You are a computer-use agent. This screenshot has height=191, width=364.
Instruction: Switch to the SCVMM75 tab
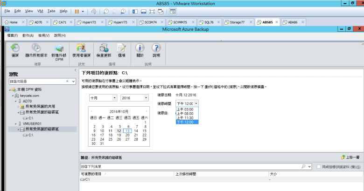180,22
